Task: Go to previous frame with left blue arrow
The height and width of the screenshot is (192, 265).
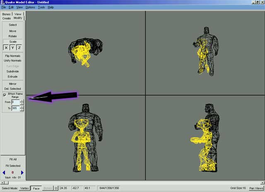Action: 4,172
